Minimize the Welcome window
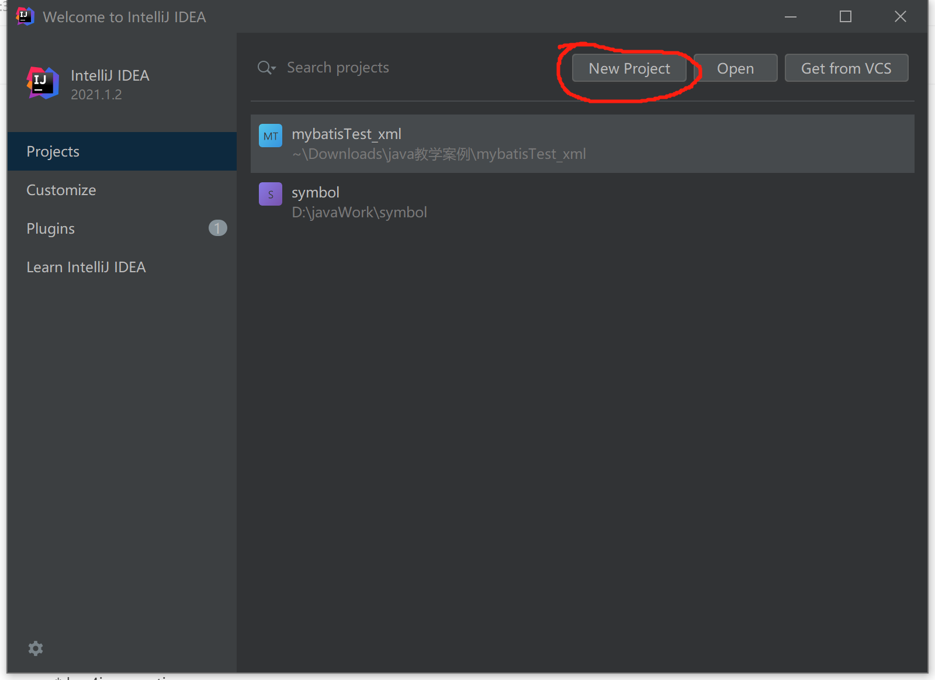 click(791, 16)
